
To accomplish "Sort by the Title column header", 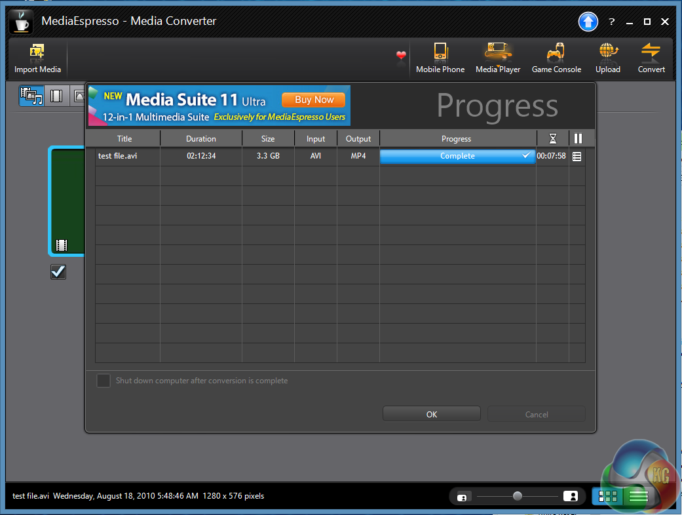I will [x=124, y=139].
